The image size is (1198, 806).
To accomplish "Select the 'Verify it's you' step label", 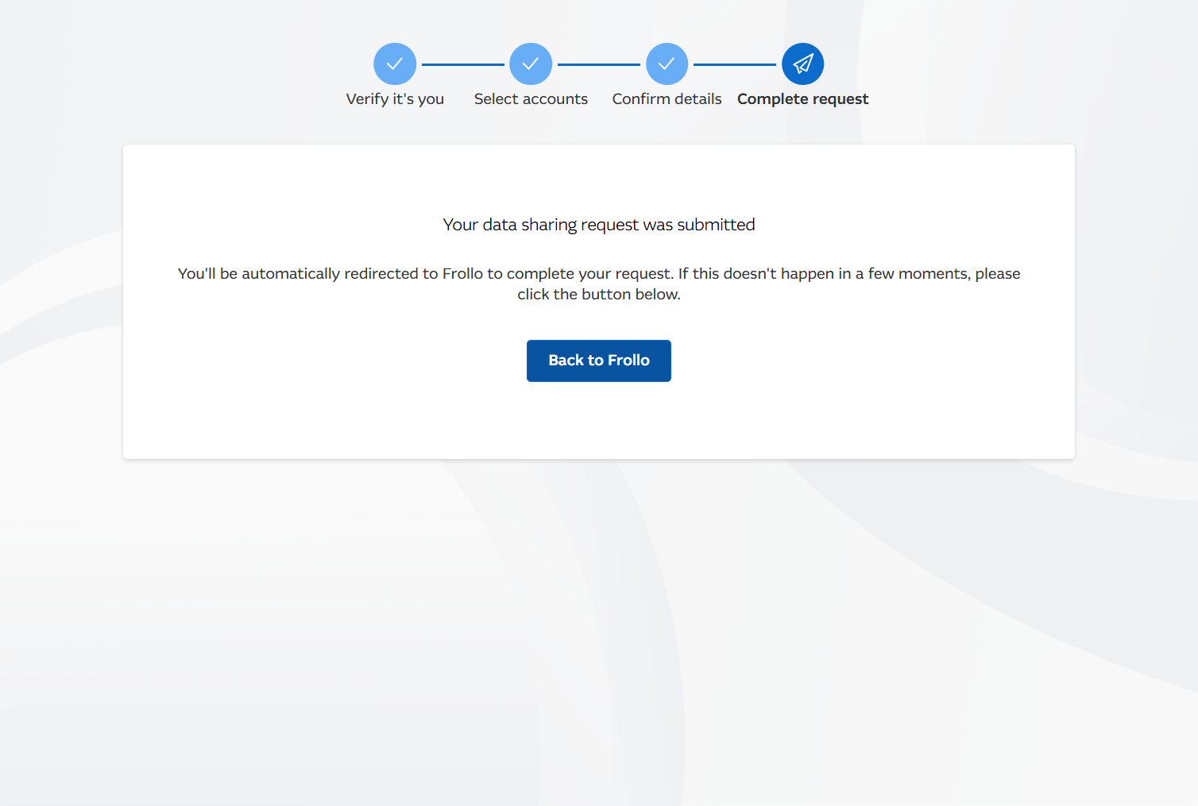I will [395, 99].
